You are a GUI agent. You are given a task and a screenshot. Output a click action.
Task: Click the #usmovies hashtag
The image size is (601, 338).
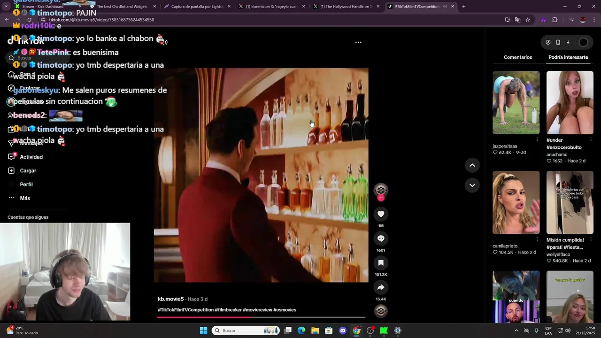[x=285, y=310]
